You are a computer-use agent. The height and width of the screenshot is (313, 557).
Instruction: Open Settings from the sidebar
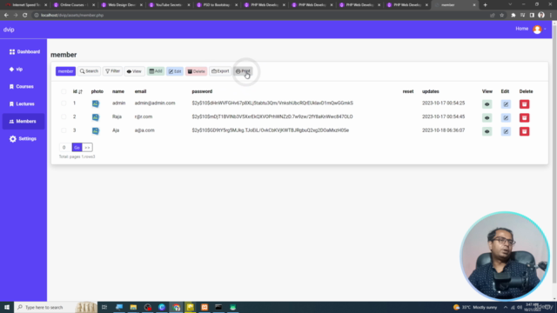tap(23, 139)
